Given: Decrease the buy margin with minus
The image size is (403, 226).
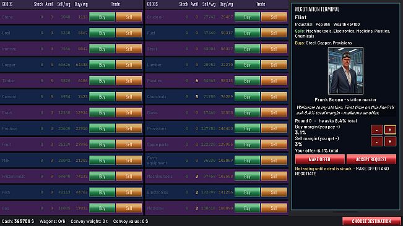Looking at the screenshot, I should [377, 130].
